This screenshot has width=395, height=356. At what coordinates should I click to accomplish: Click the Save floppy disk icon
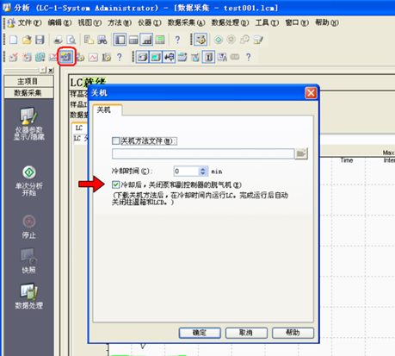[40, 40]
